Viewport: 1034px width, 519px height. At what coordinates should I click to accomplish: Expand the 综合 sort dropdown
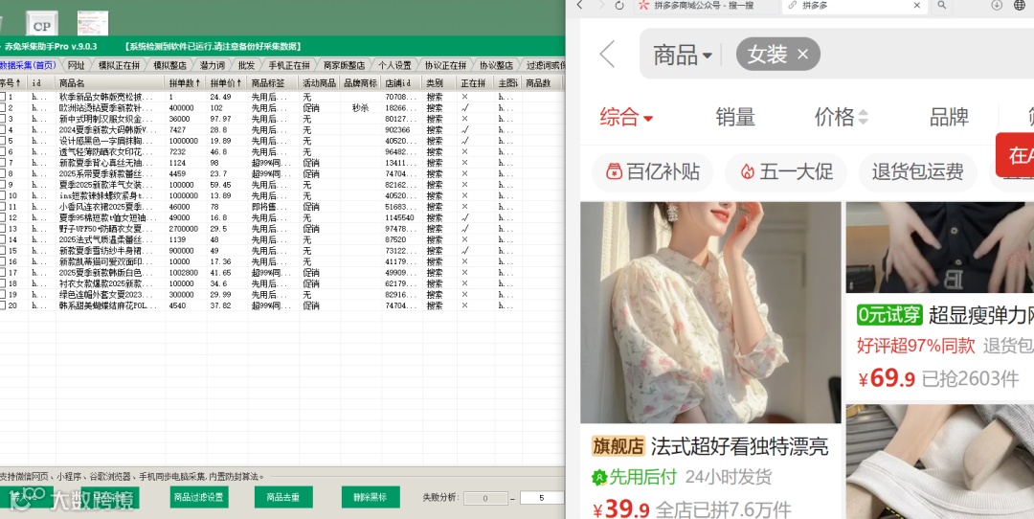(626, 118)
